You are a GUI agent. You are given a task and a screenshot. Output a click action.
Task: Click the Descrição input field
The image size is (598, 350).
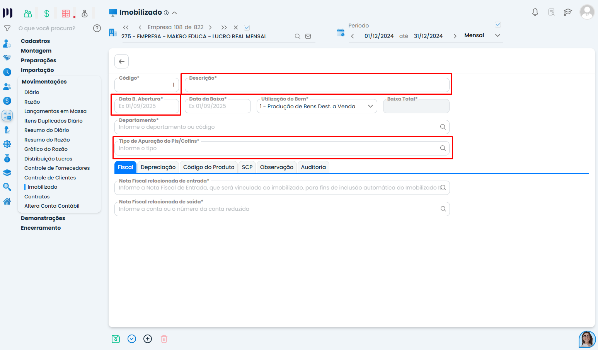[317, 85]
